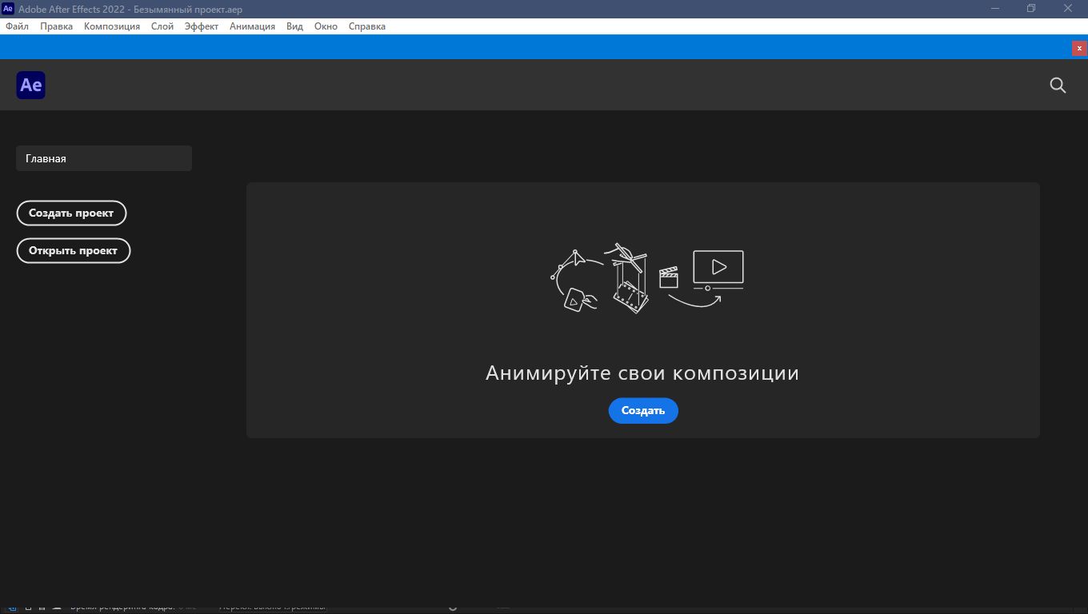
Task: Open the Композиция menu
Action: click(112, 26)
